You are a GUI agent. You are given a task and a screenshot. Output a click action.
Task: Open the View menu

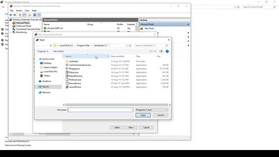(27, 10)
